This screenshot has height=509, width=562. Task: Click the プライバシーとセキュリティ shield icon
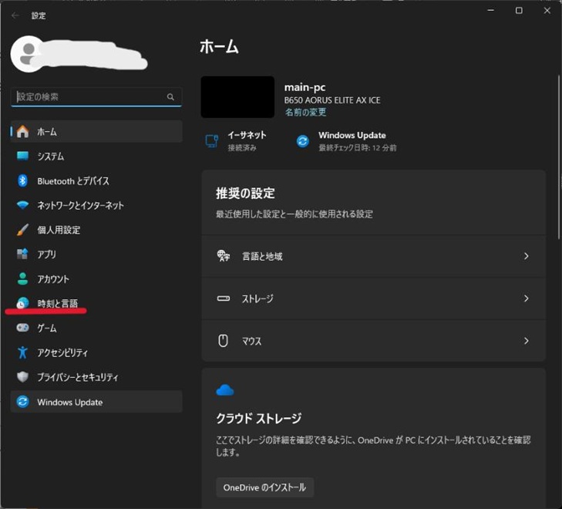coord(22,377)
